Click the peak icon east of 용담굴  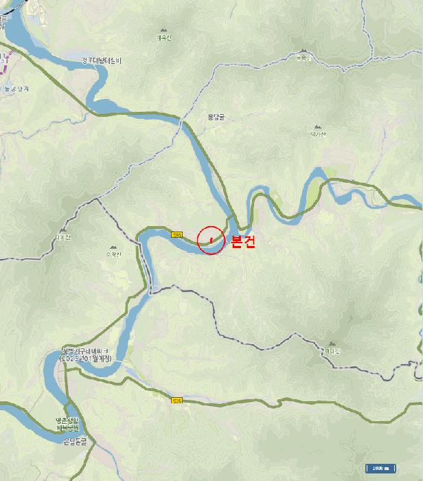[318, 126]
